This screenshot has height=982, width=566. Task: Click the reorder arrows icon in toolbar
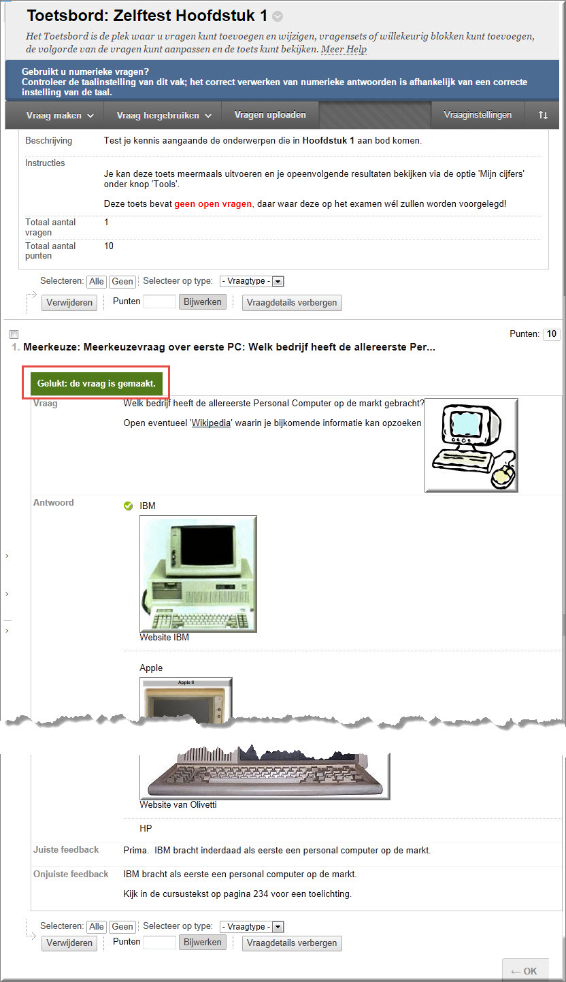pos(543,115)
